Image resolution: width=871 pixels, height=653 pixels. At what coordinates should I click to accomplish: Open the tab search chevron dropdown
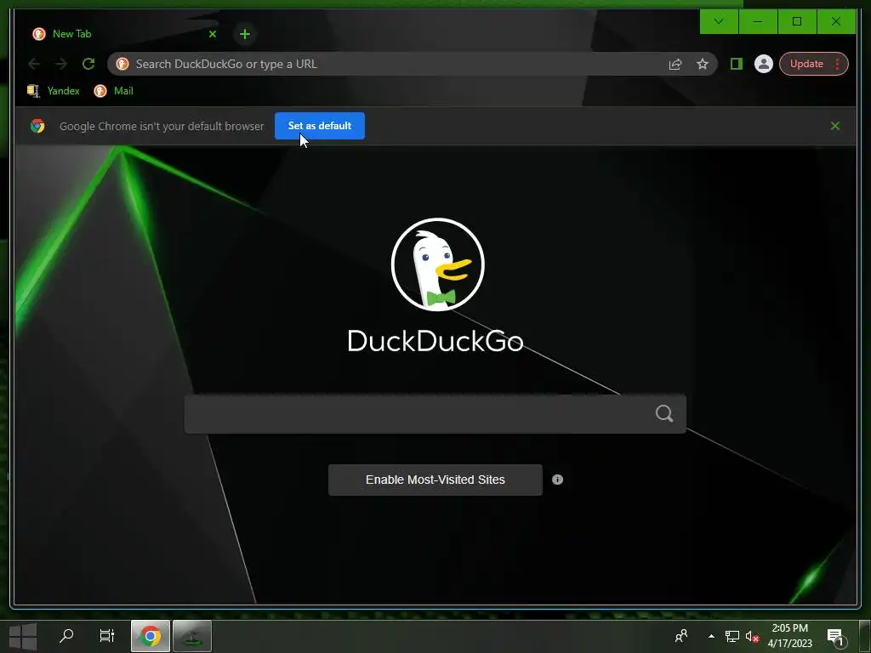coord(719,21)
